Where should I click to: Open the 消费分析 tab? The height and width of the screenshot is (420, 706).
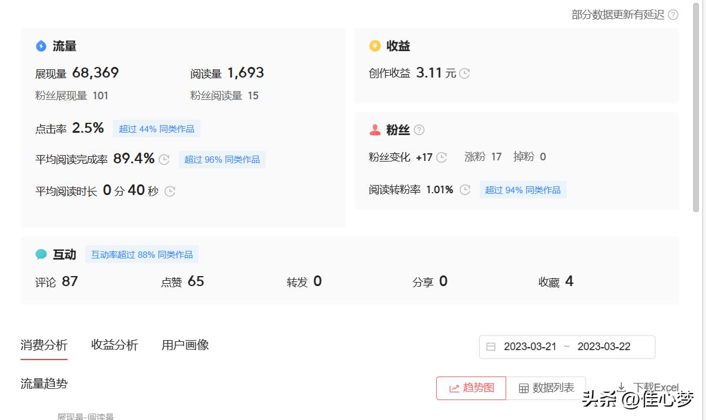coord(44,345)
